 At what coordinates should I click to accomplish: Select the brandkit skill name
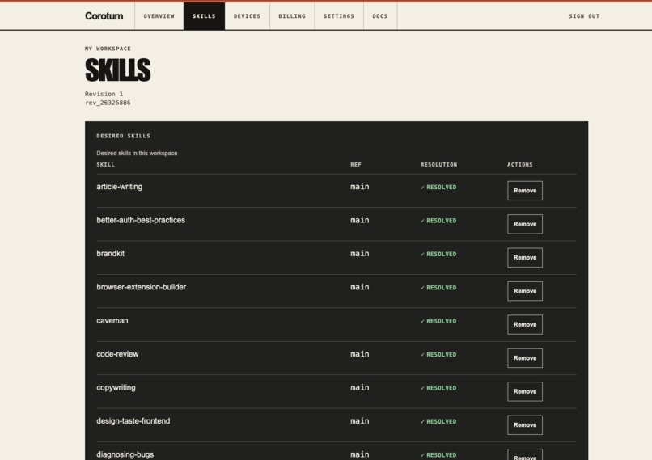[110, 254]
